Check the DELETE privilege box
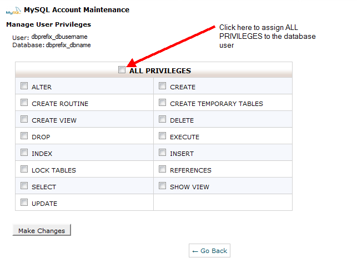Screen dimensions: 357x258 click(162, 119)
